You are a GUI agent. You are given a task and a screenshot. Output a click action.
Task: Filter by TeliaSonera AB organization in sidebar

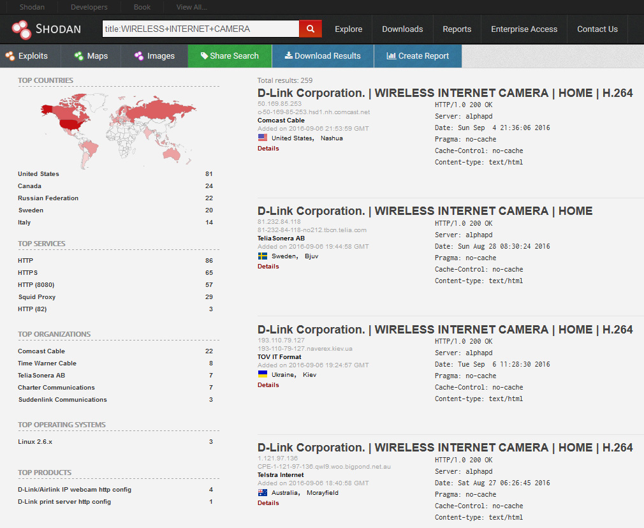coord(41,375)
